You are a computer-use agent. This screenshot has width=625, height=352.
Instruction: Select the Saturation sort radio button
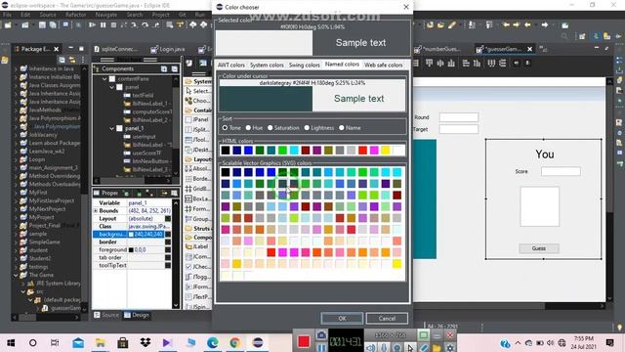click(271, 128)
